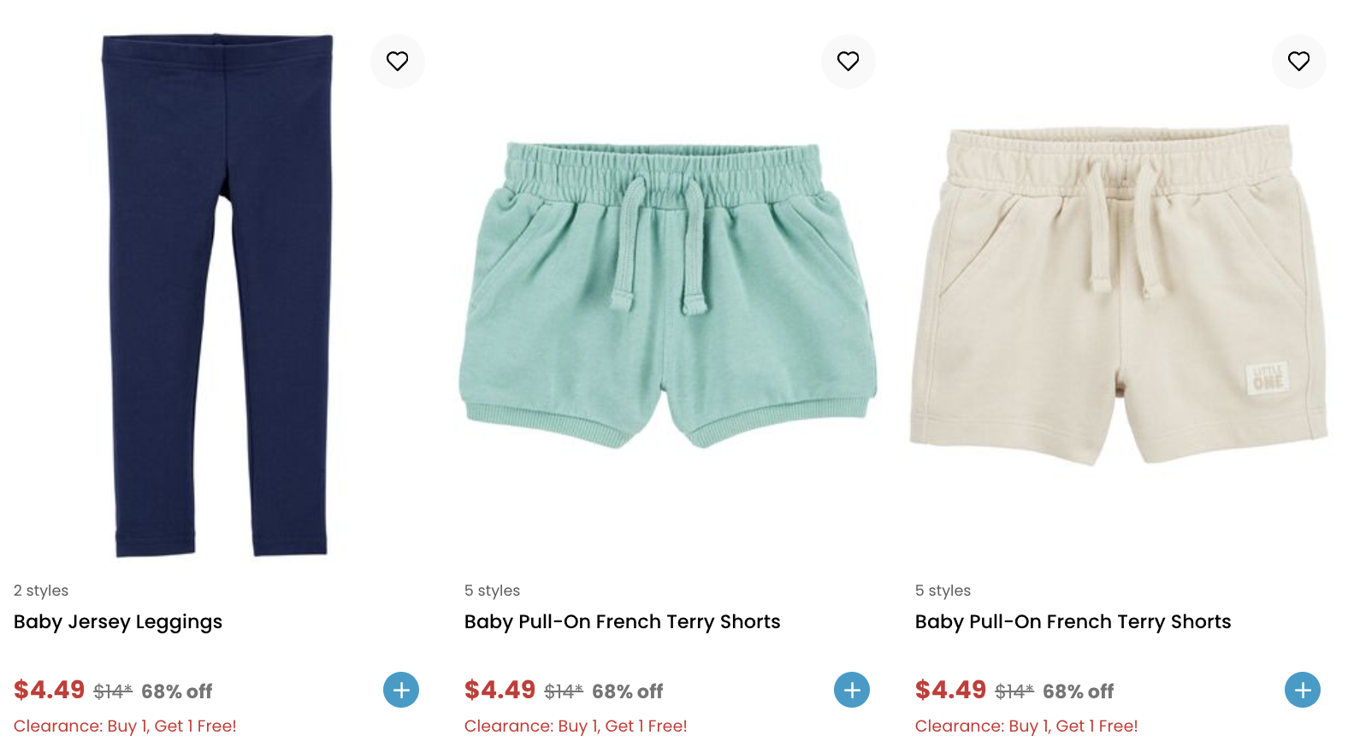Save beige French Terry Shorts to wishlist
This screenshot has height=747, width=1348.
tap(1298, 62)
